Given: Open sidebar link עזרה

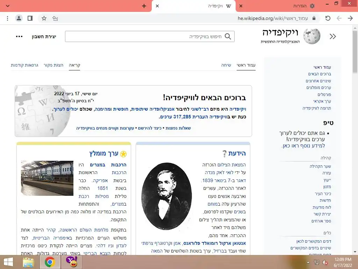Looking at the screenshot, I should [x=327, y=173].
